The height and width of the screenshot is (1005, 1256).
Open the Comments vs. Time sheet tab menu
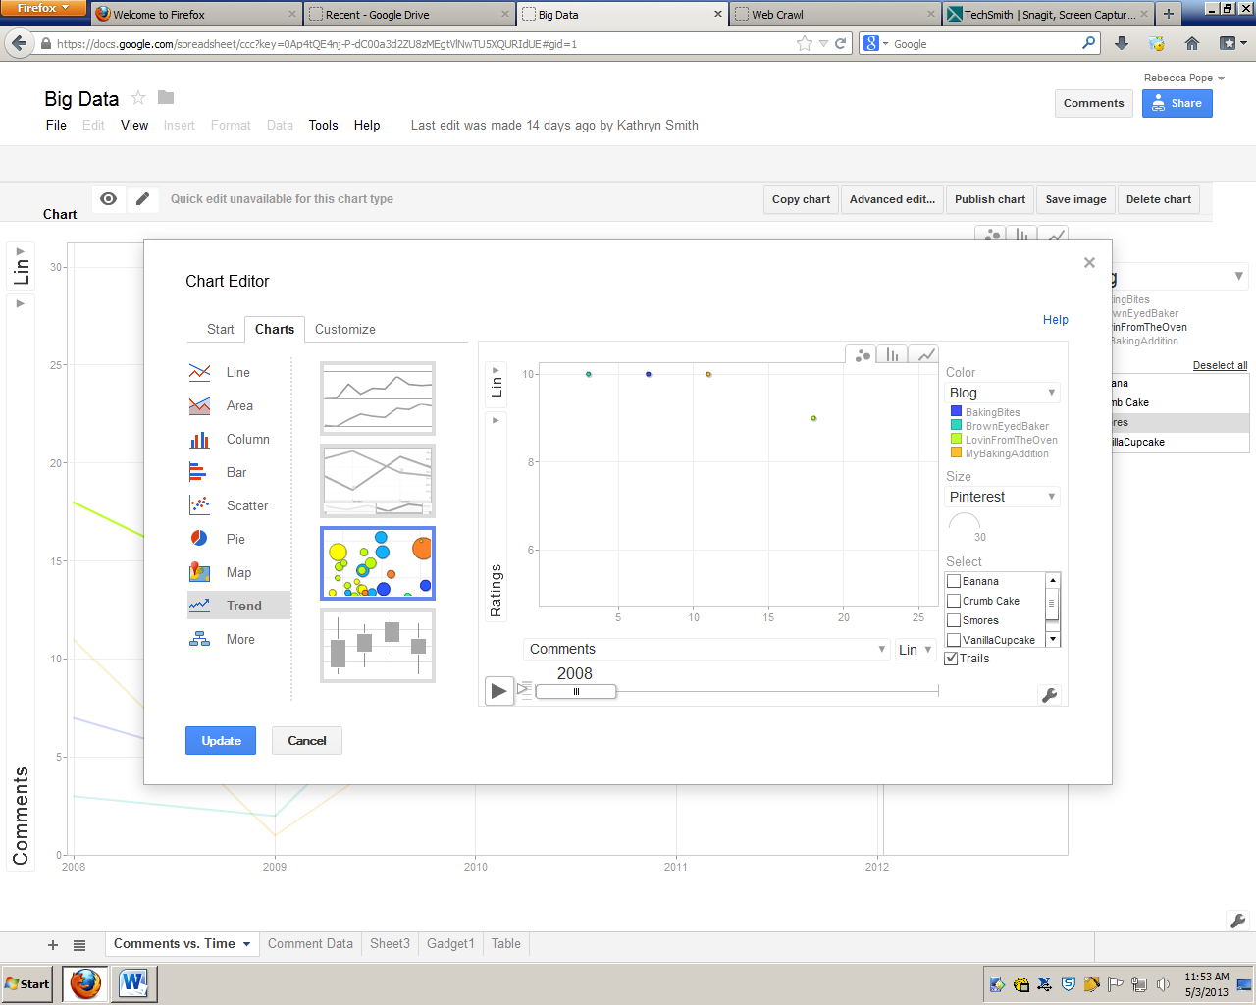pyautogui.click(x=246, y=944)
